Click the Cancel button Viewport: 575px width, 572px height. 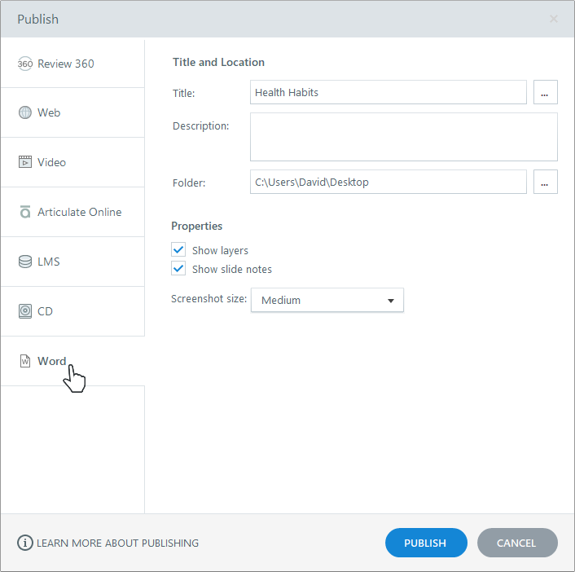coord(517,543)
